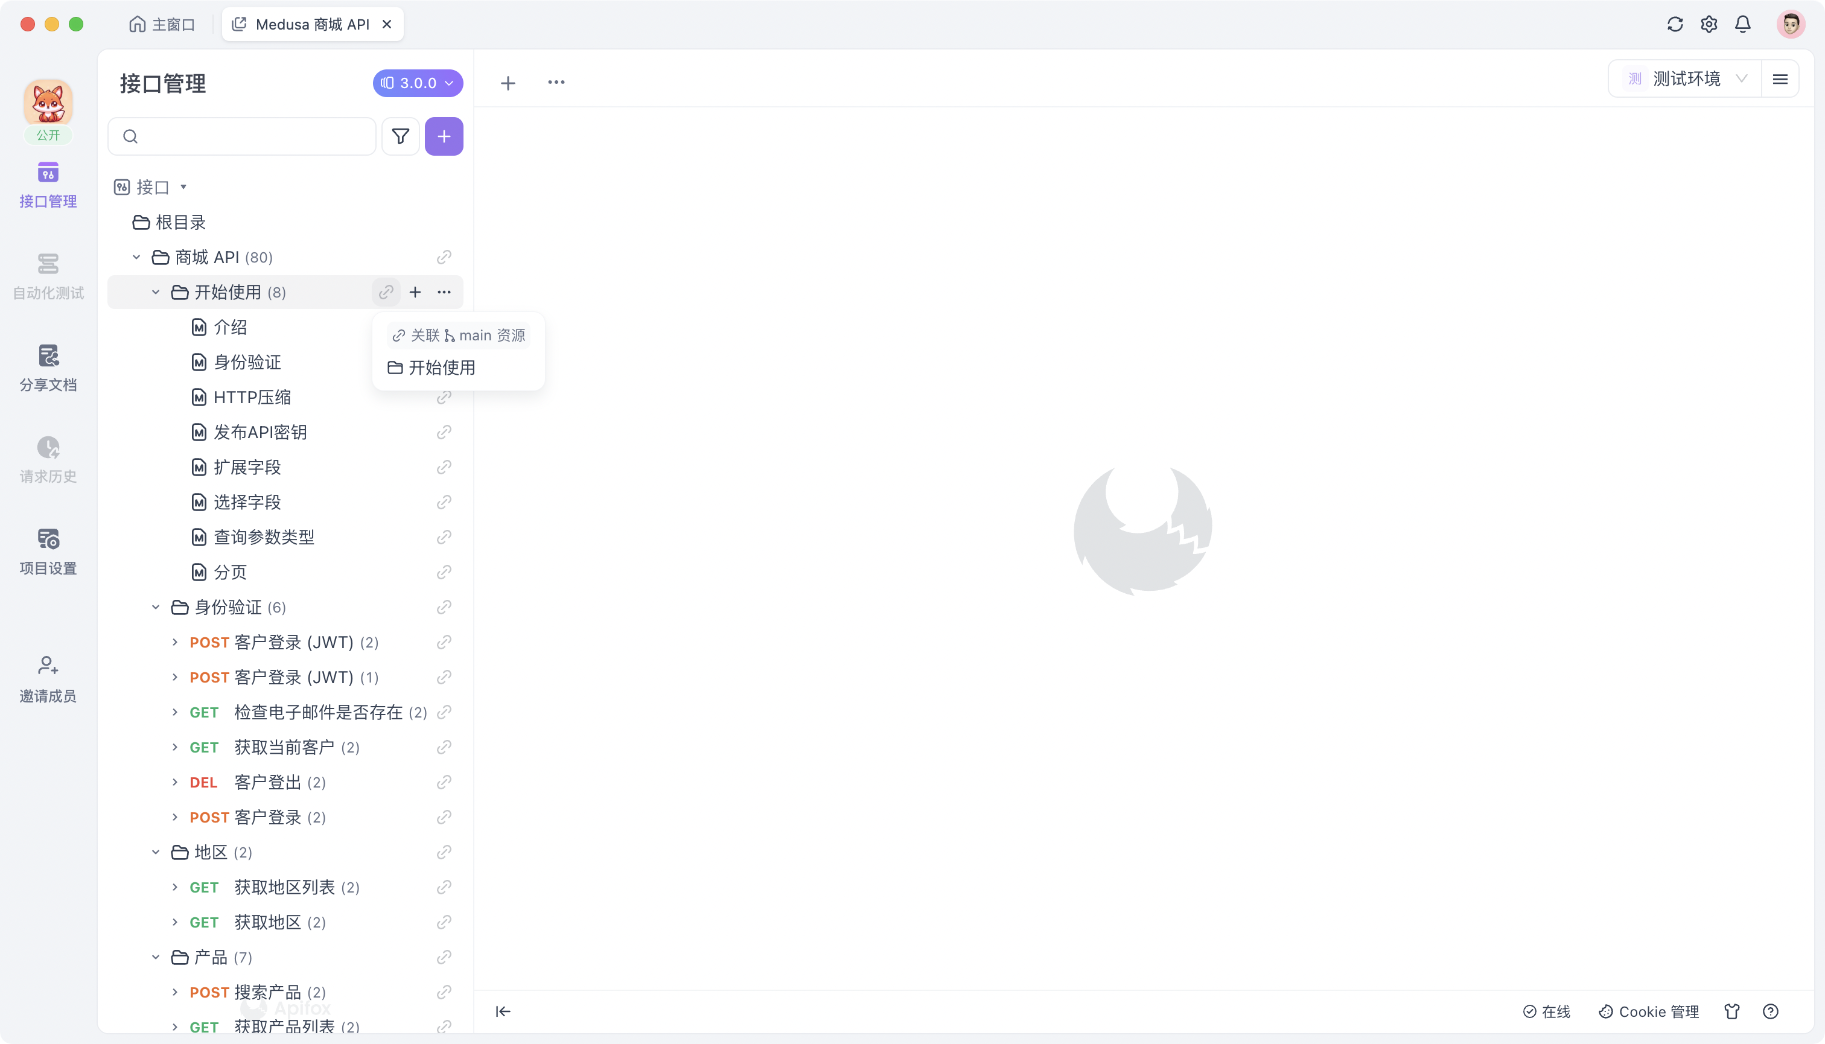The image size is (1825, 1044).
Task: Click the add interface plus button
Action: pos(444,135)
